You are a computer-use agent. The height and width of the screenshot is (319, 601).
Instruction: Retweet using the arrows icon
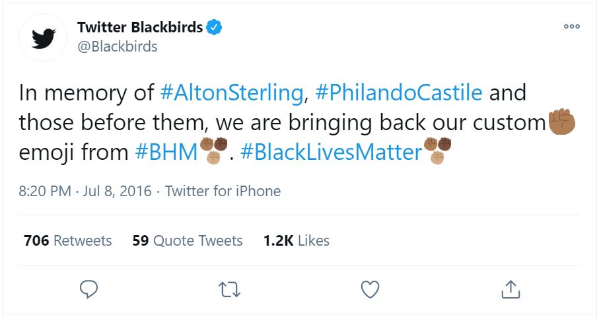click(x=229, y=289)
